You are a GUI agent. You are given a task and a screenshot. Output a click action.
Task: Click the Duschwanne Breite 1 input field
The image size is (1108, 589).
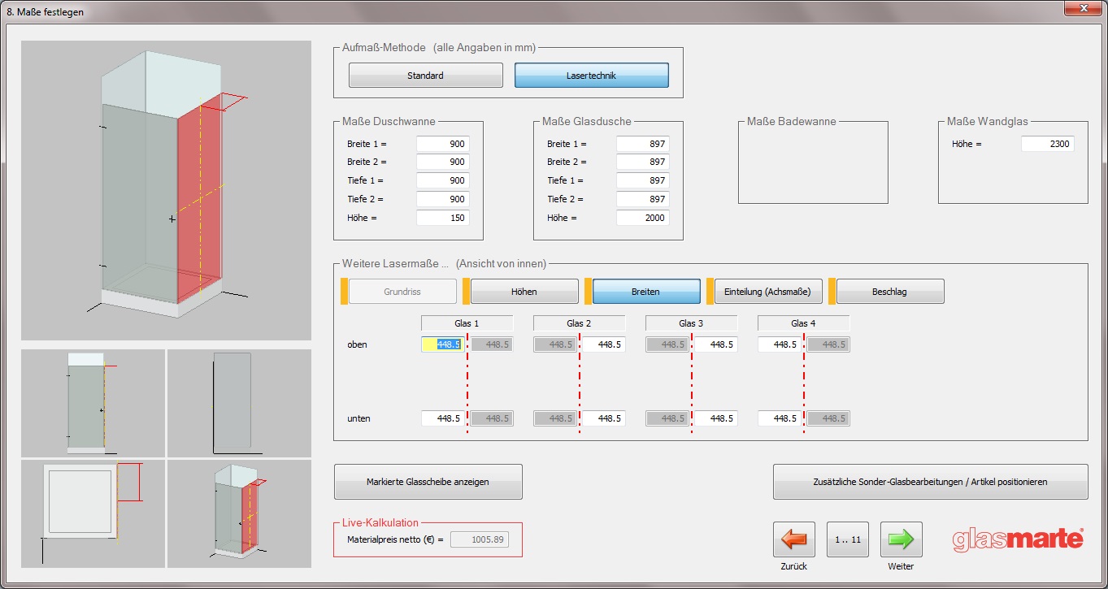click(443, 144)
